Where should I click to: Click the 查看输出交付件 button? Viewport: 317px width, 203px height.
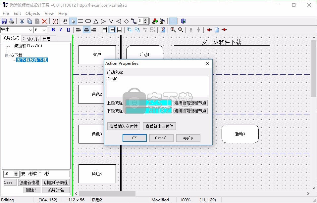(x=159, y=126)
